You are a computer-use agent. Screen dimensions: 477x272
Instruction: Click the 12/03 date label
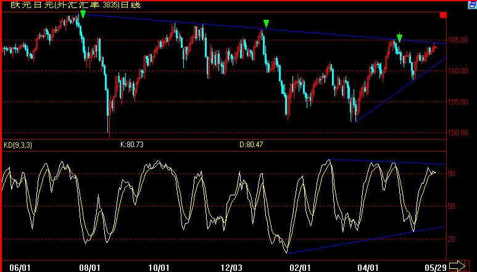click(x=231, y=268)
